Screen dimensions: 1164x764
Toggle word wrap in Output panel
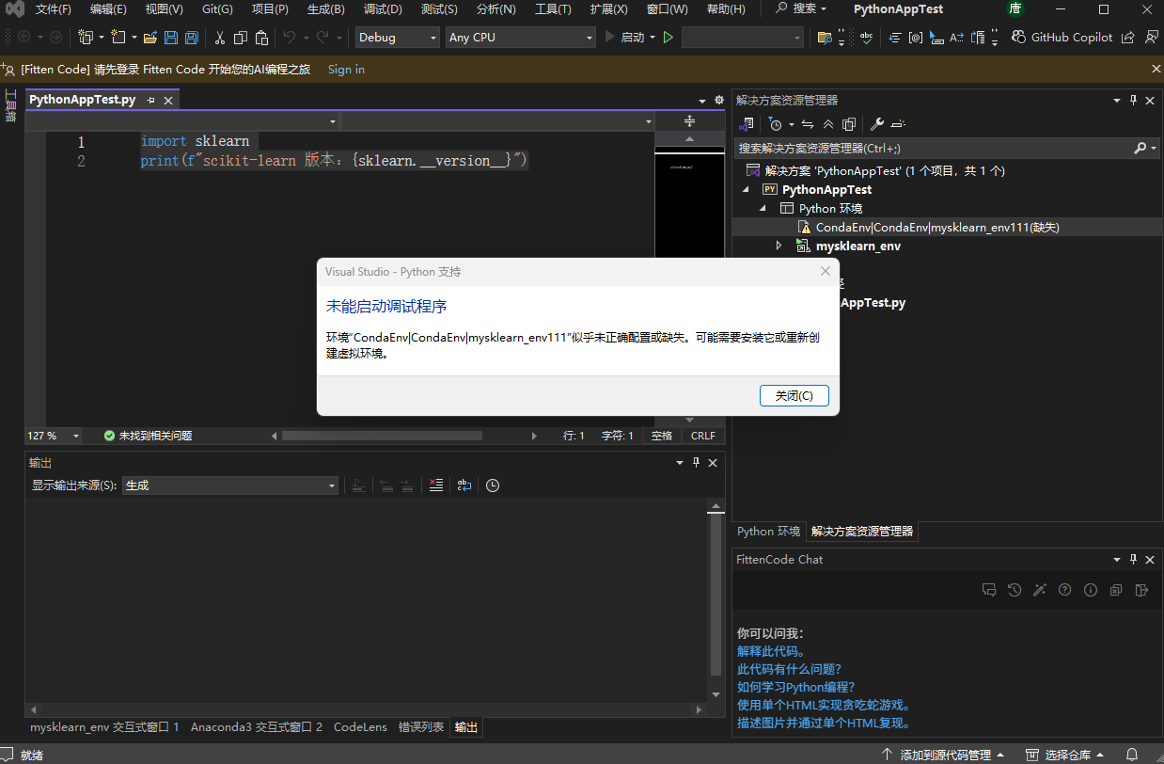(464, 485)
